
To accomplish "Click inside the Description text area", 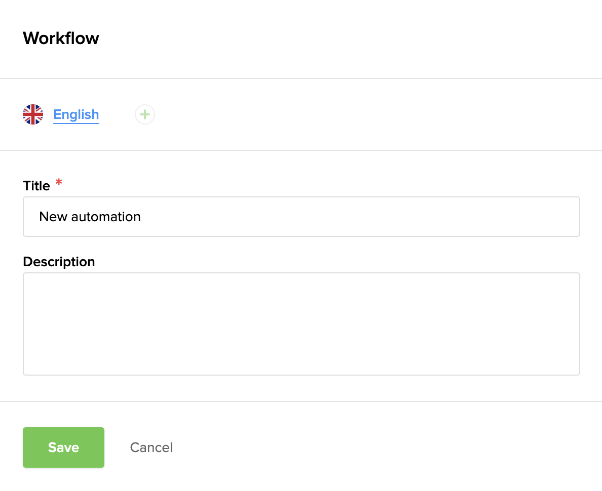I will [301, 324].
